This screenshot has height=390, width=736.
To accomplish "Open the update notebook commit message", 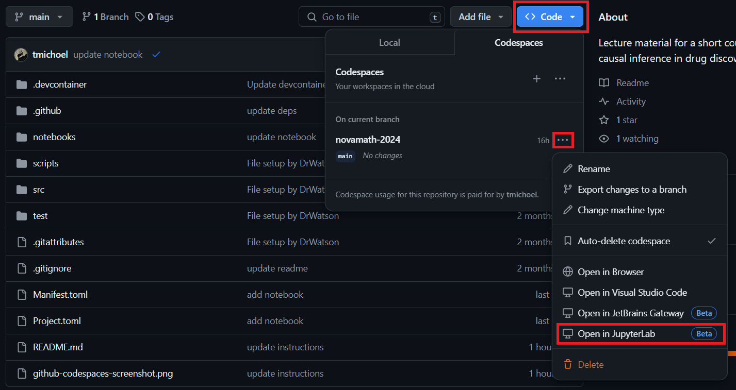I will tap(108, 55).
